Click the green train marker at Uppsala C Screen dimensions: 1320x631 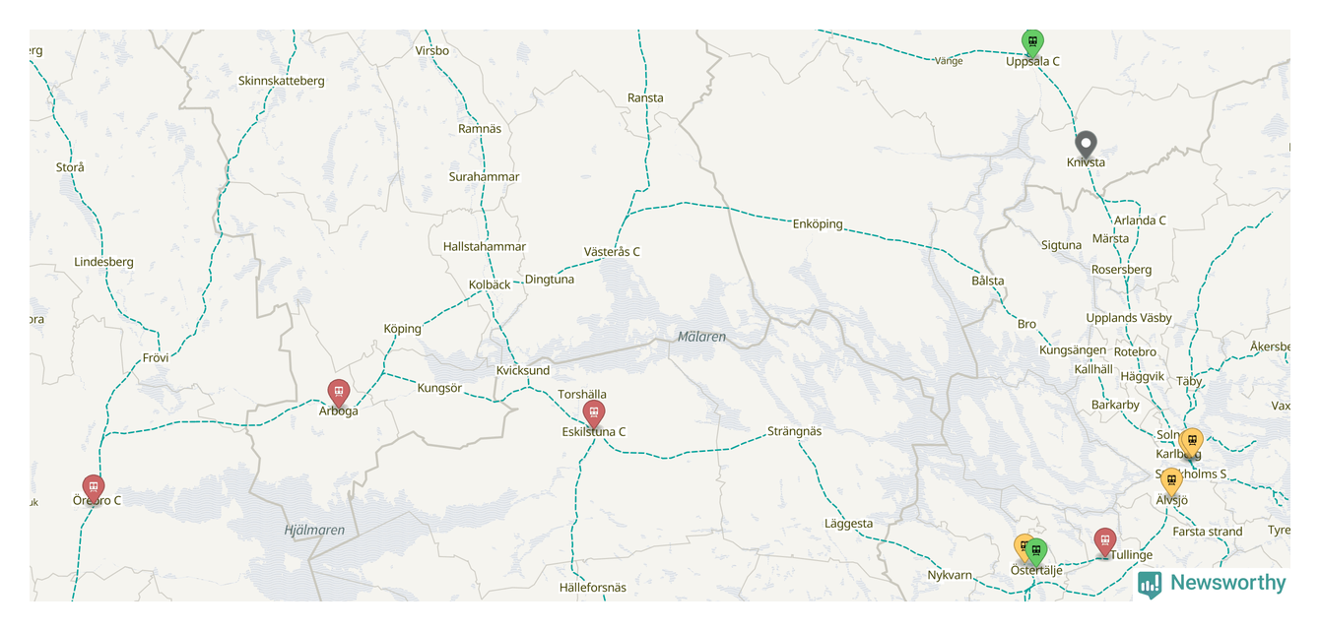tap(1031, 43)
